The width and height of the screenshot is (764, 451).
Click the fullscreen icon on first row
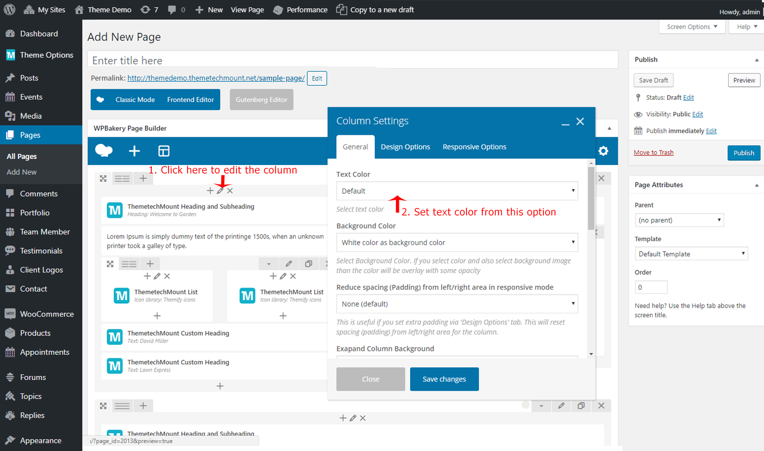[103, 178]
